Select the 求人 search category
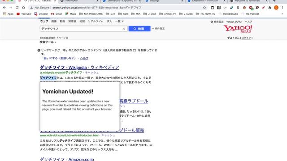This screenshot has width=287, height=161. coord(109,21)
